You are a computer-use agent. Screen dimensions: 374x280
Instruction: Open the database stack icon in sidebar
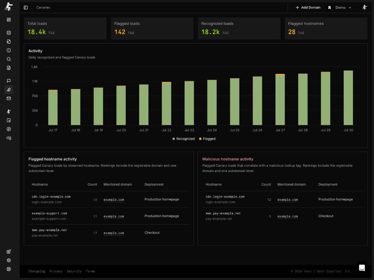click(9, 33)
